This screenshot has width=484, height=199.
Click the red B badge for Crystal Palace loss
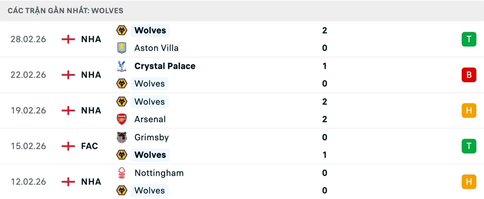(469, 75)
